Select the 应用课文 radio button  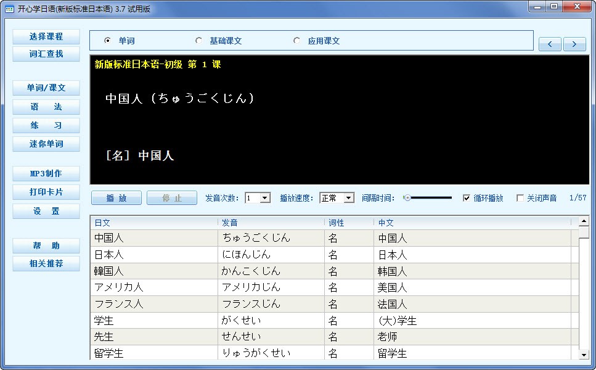click(x=296, y=40)
